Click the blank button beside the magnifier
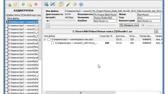Image resolution: width=168 pixels, height=94 pixels. (160, 31)
